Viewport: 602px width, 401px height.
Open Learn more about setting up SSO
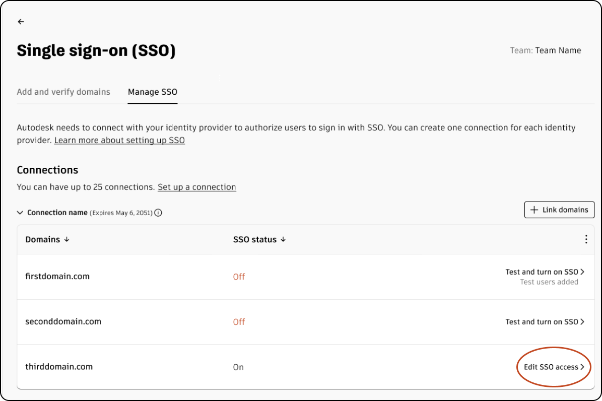119,140
